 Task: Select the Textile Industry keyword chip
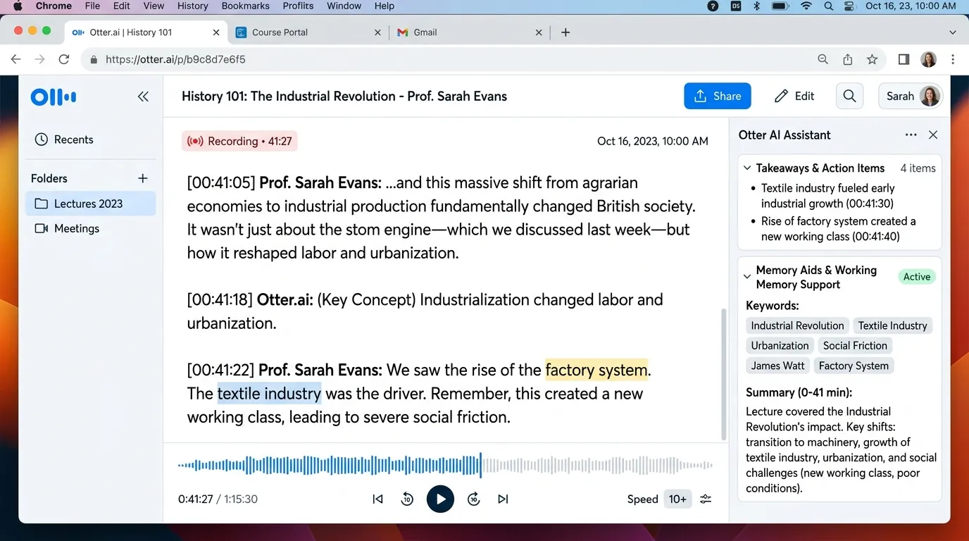coord(892,325)
